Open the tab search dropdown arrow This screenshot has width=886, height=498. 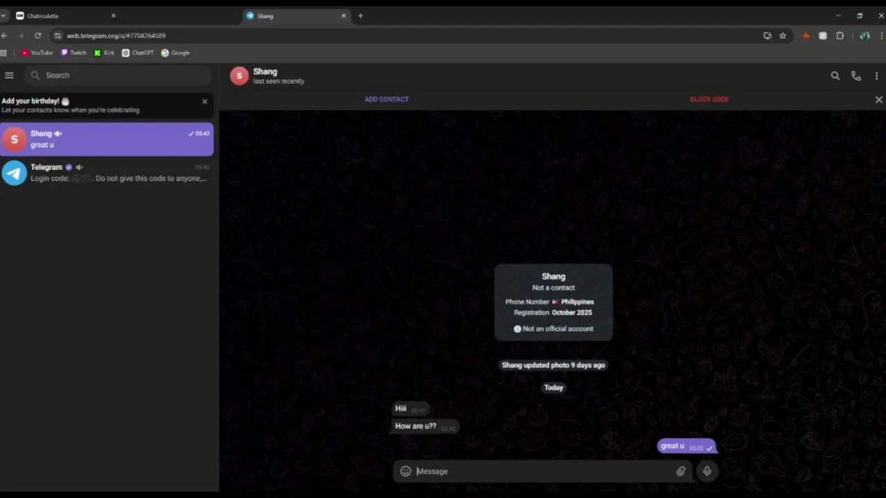3,15
